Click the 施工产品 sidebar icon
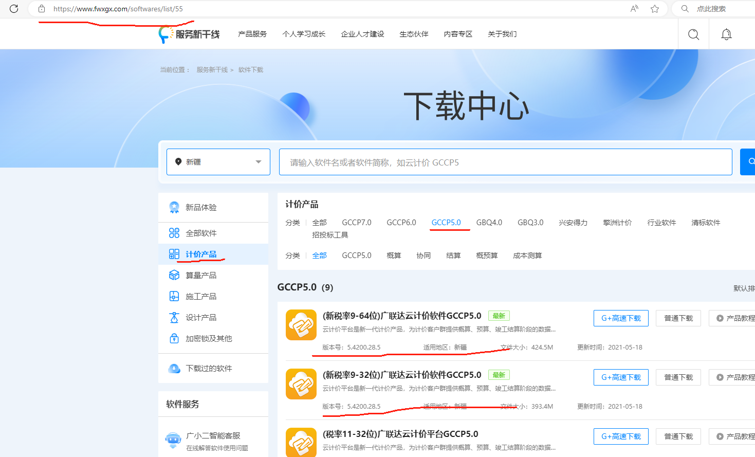 (x=174, y=296)
